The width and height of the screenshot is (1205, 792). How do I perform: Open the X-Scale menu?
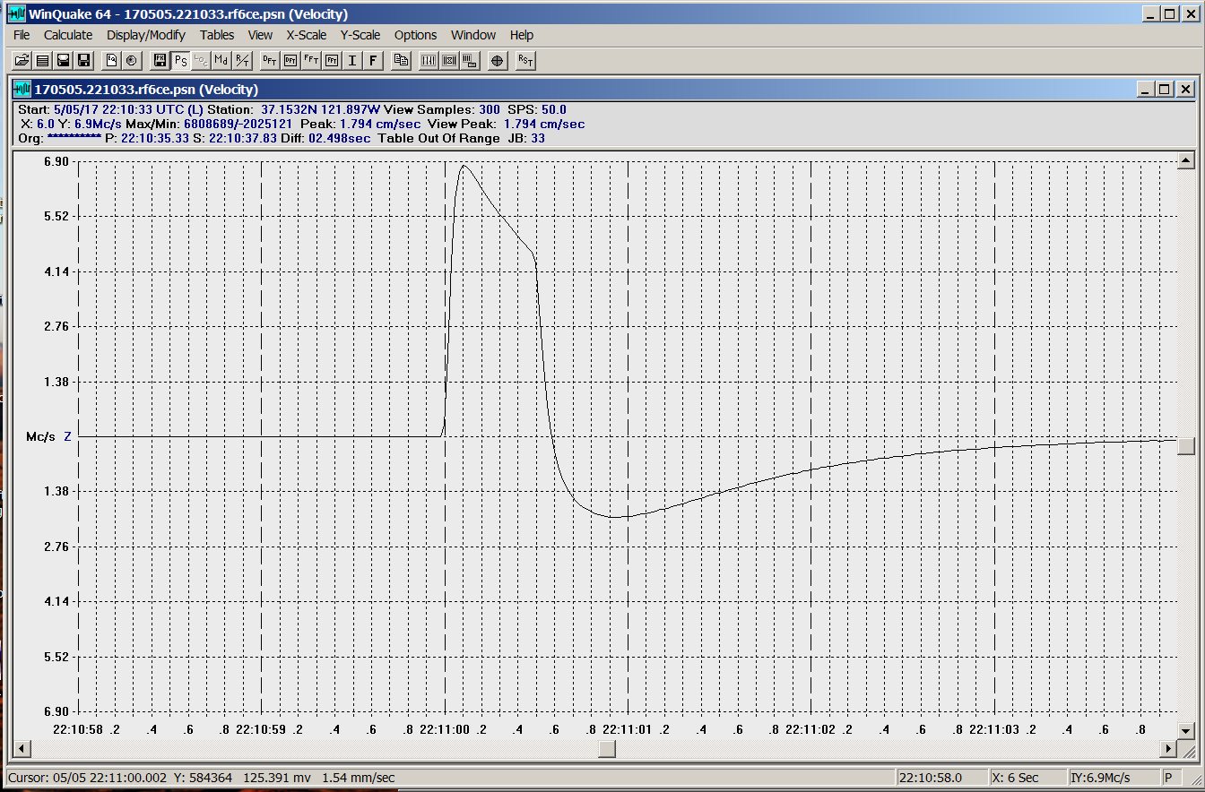[307, 35]
